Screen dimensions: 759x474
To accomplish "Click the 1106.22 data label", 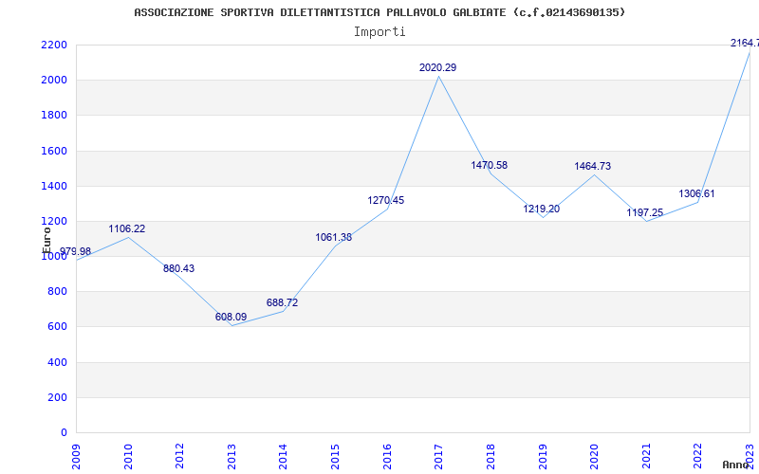I will [127, 228].
